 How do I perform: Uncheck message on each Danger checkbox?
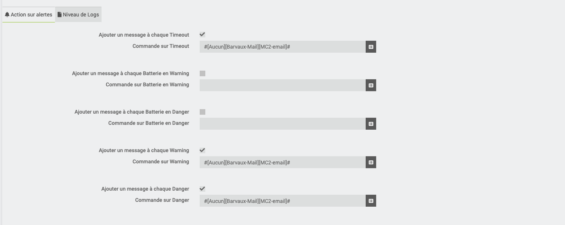202,189
